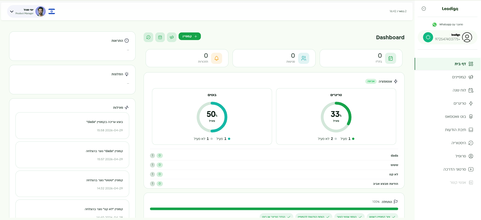Viewport: 481px width, 220px height.
Task: Click the green power button for WhatsApp connection
Action: pyautogui.click(x=428, y=37)
